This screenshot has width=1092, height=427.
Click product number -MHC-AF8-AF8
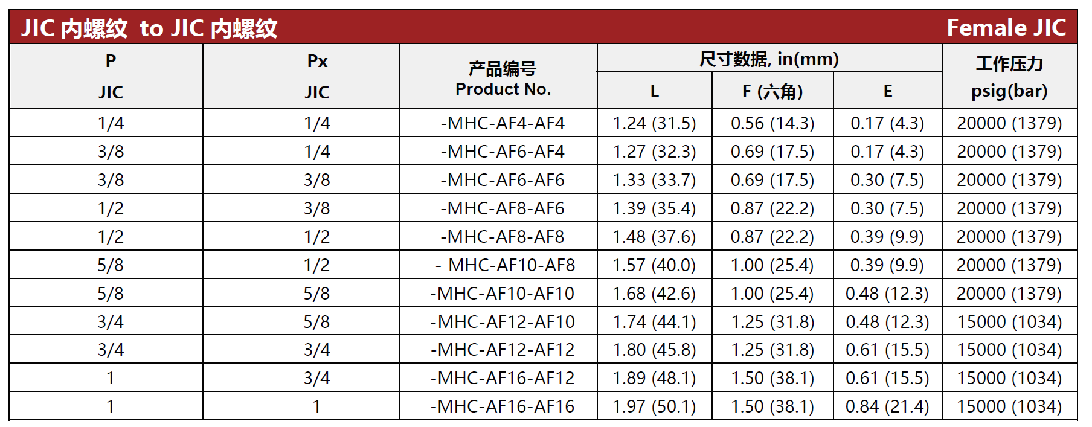pyautogui.click(x=503, y=237)
